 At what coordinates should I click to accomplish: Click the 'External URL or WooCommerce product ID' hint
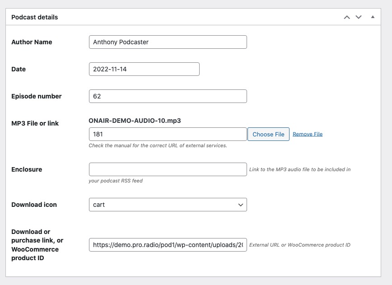tap(300, 245)
